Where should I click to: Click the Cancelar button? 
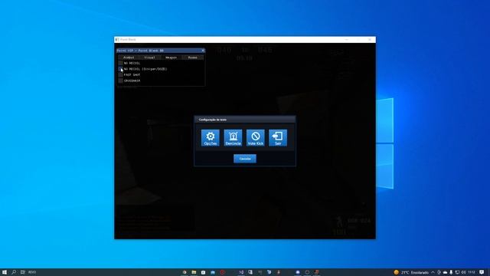coord(245,159)
